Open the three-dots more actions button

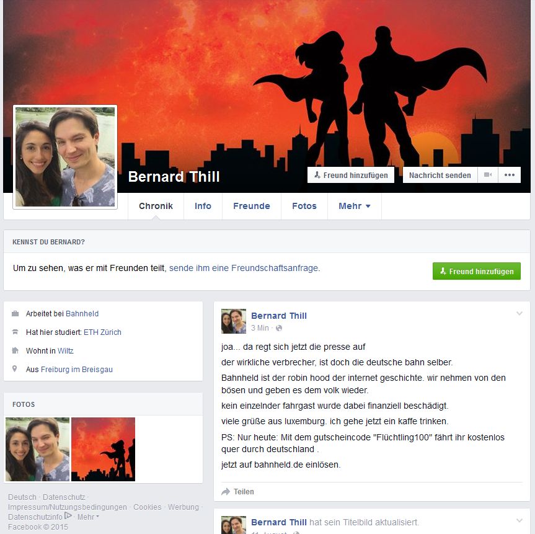510,175
